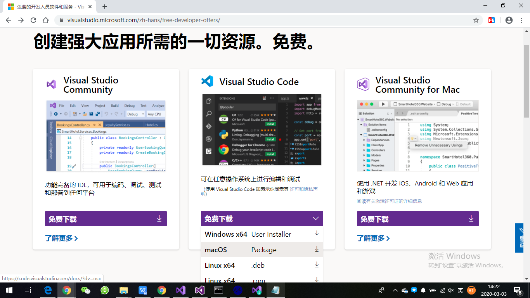This screenshot has width=530, height=298.
Task: Download the Linux x64 .deb package
Action: pyautogui.click(x=317, y=265)
